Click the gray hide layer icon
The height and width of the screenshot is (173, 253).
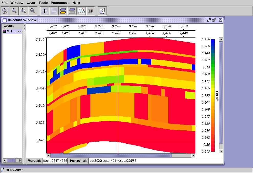[x=72, y=11]
